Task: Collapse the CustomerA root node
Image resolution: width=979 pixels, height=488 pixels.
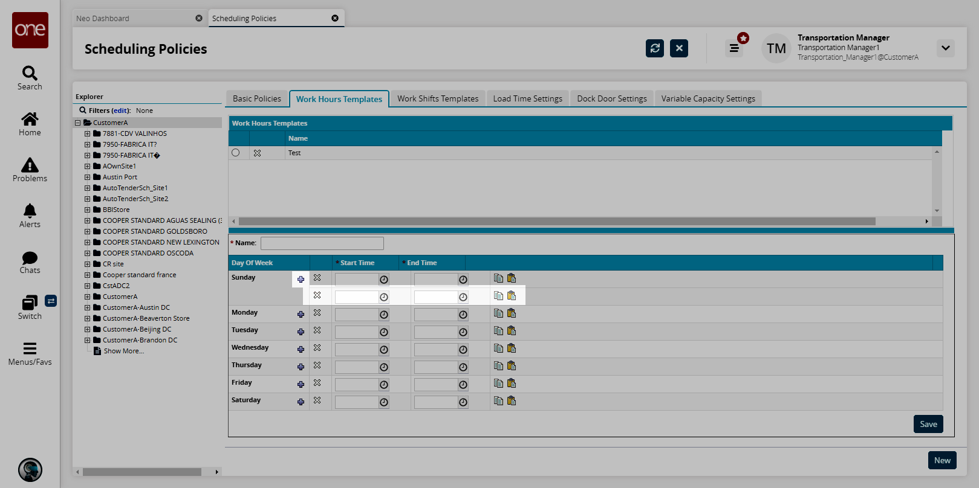Action: pyautogui.click(x=77, y=123)
